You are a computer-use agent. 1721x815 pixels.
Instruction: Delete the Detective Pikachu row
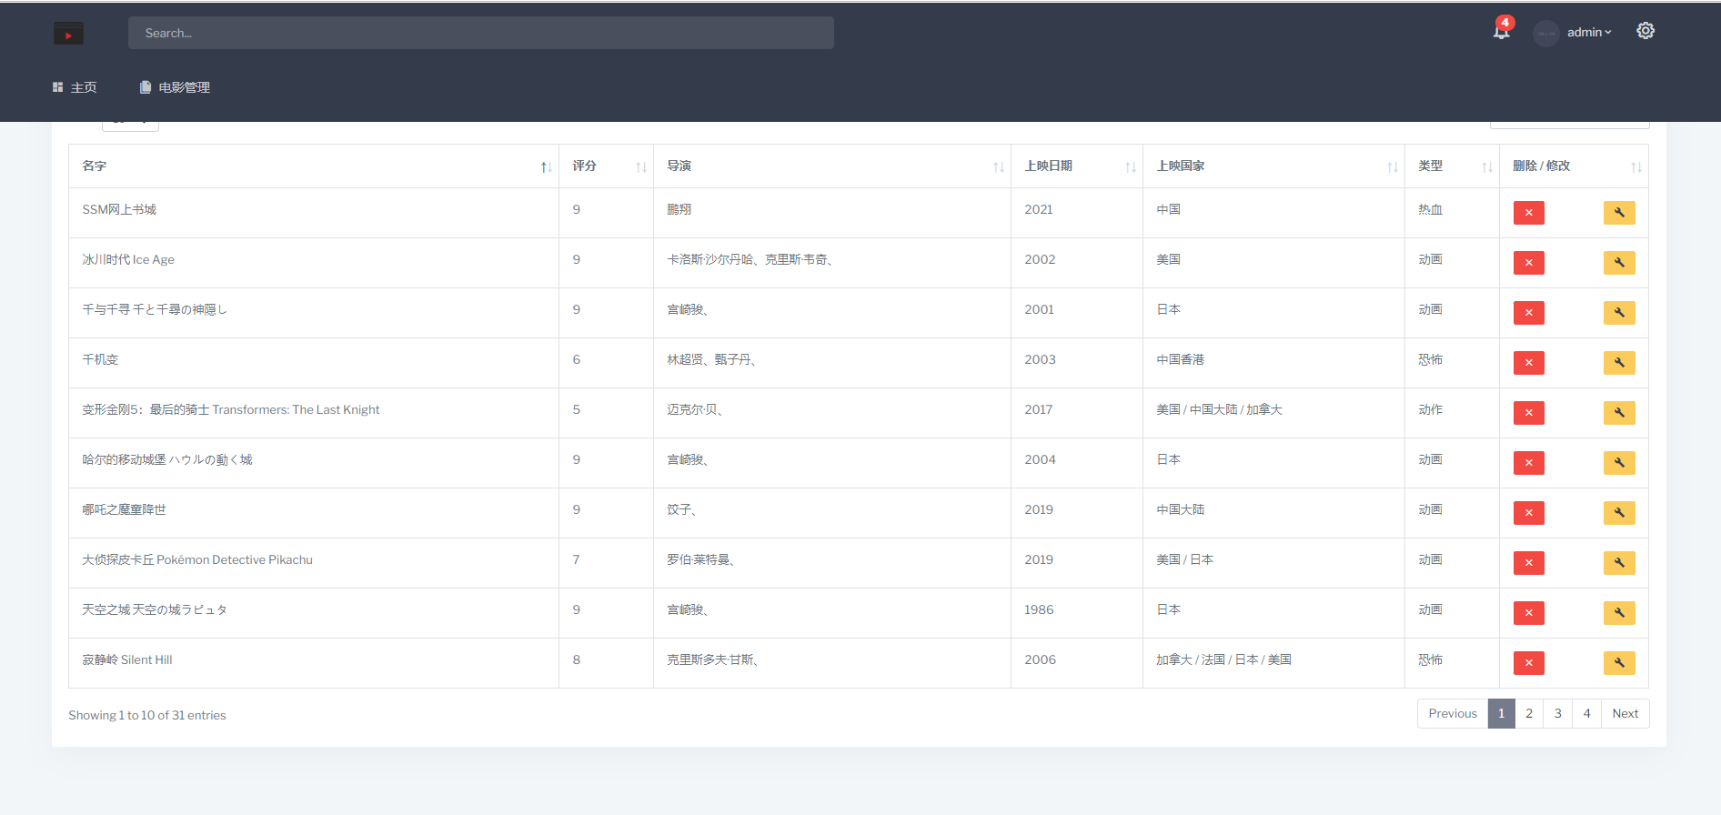(1528, 563)
